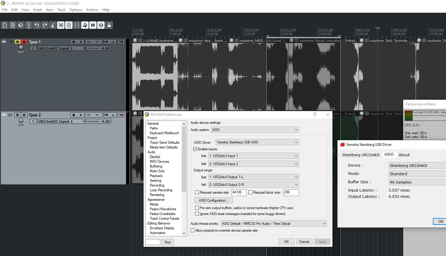Viewport: 446px width, 256px height.
Task: Unsolo Трек 1 with S button
Action: 24,42
